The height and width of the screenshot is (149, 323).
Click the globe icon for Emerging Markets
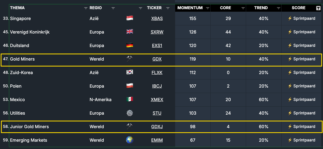pos(130,140)
